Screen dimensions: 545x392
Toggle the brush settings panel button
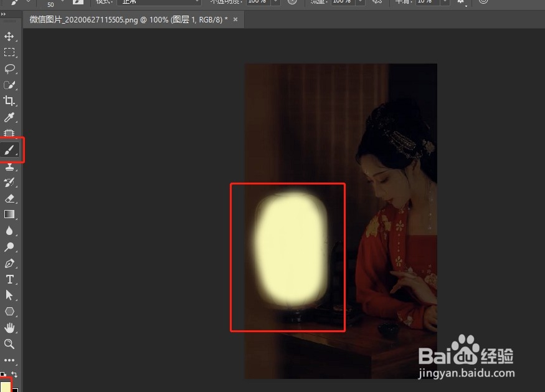(78, 2)
